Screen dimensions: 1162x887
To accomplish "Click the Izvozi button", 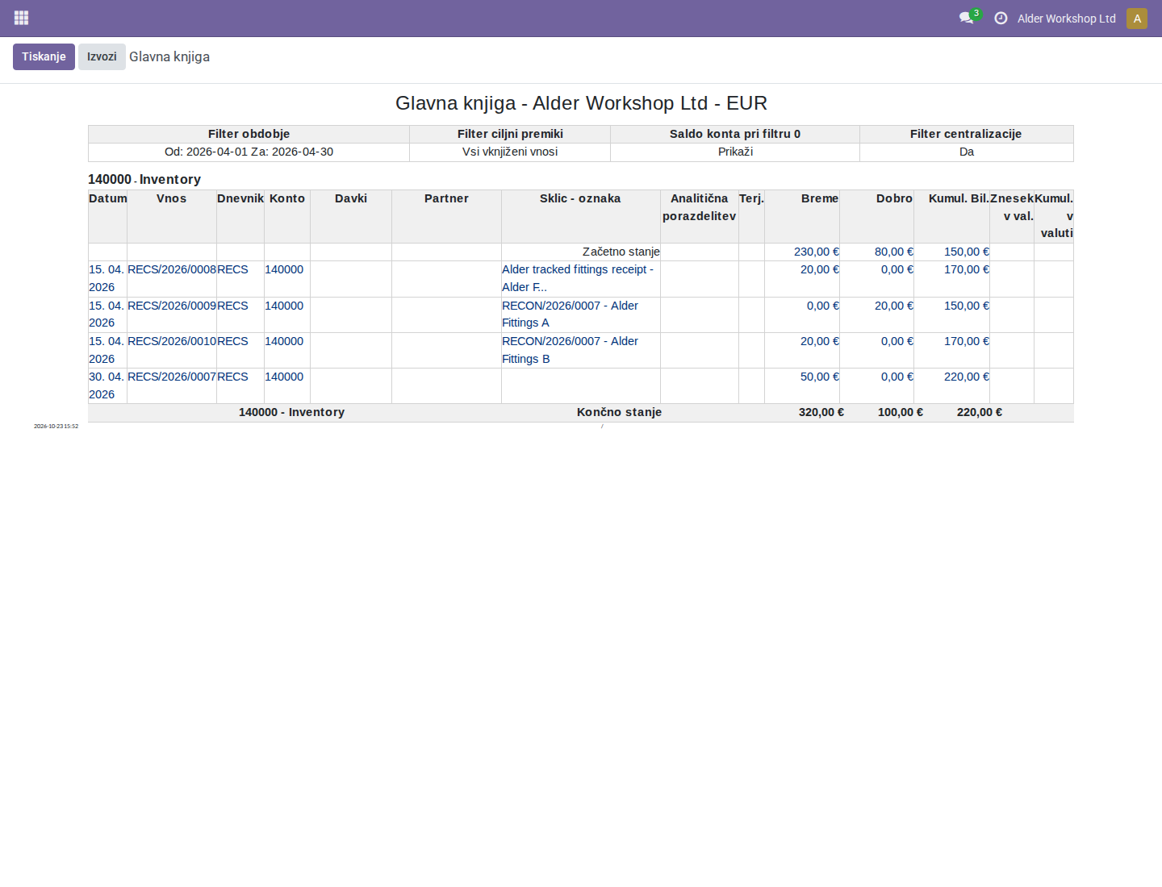I will click(x=102, y=56).
